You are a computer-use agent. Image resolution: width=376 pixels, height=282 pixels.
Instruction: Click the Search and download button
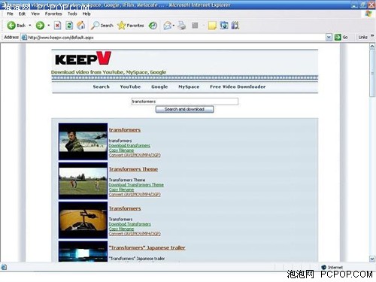click(x=184, y=109)
